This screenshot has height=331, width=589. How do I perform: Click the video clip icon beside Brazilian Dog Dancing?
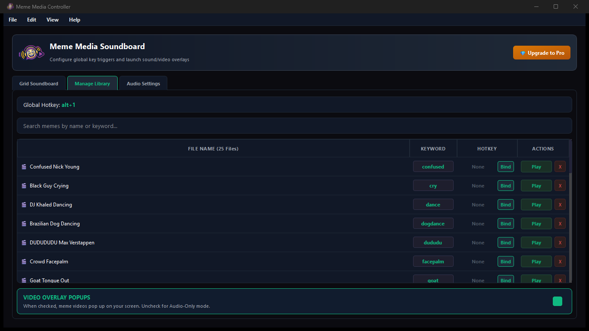click(x=24, y=224)
